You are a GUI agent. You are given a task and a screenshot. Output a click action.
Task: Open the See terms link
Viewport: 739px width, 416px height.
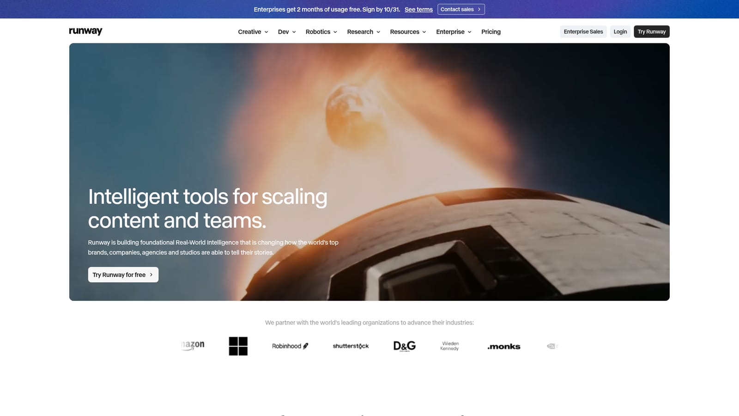[x=419, y=9]
